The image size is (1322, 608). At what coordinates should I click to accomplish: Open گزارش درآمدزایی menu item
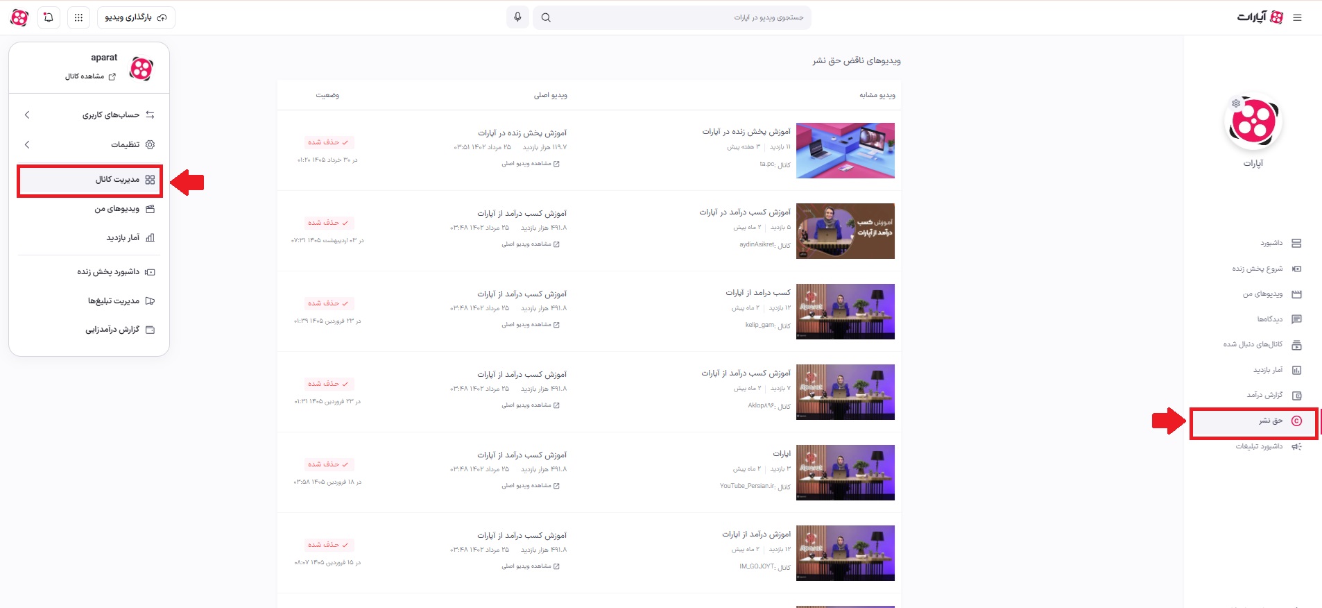tap(89, 330)
